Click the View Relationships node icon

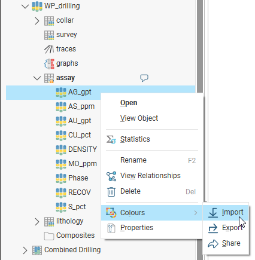[x=111, y=176]
